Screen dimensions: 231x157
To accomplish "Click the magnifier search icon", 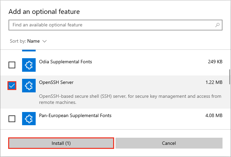I will pyautogui.click(x=217, y=25).
